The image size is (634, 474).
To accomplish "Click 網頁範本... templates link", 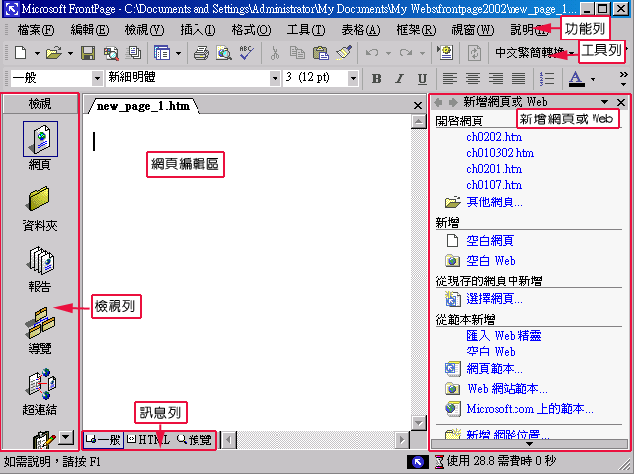I will (495, 369).
